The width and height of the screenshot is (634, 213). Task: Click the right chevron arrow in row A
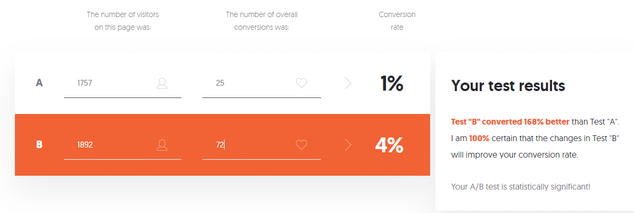[x=348, y=83]
